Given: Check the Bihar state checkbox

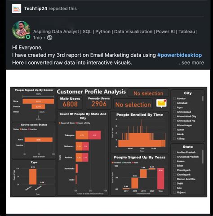Looking at the screenshot, I should (x=174, y=166).
